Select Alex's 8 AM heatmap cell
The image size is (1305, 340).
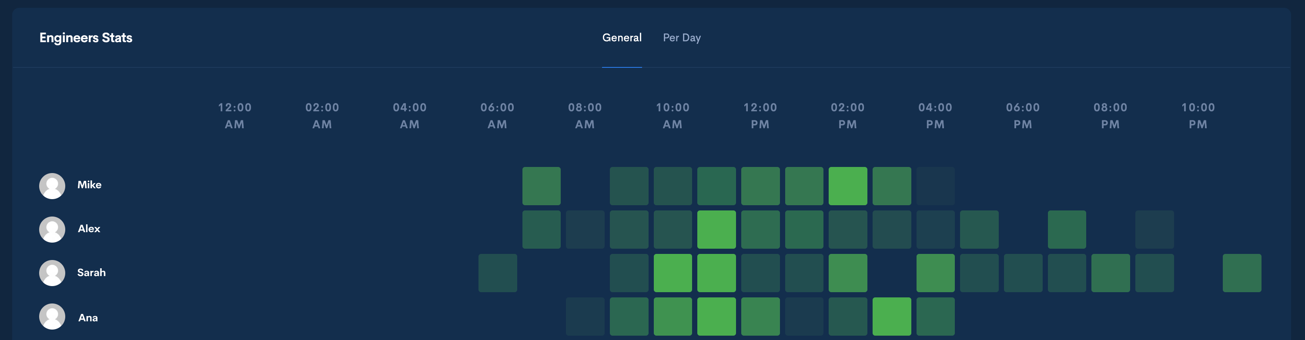pos(585,230)
